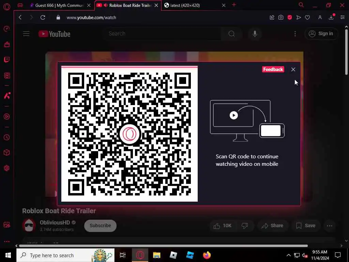Select the Roblox Boat Ride Trailer tab
Image resolution: width=349 pixels, height=262 pixels.
[127, 5]
